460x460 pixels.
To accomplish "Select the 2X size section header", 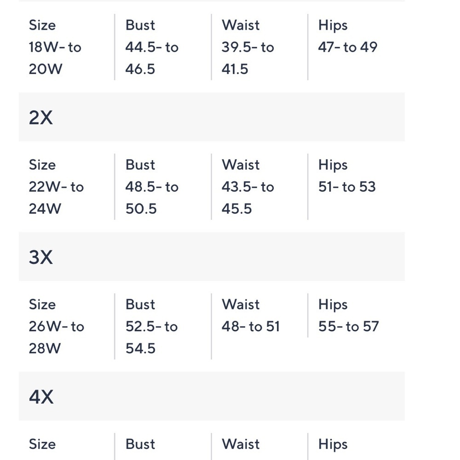I will pos(212,117).
